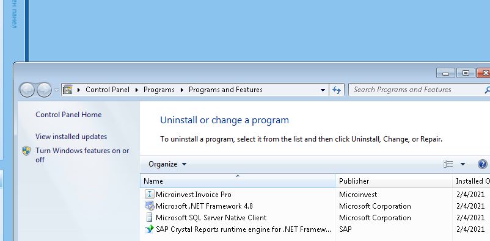Click the Forward navigation arrow button
Viewport: 490px width, 241px height.
tap(44, 90)
